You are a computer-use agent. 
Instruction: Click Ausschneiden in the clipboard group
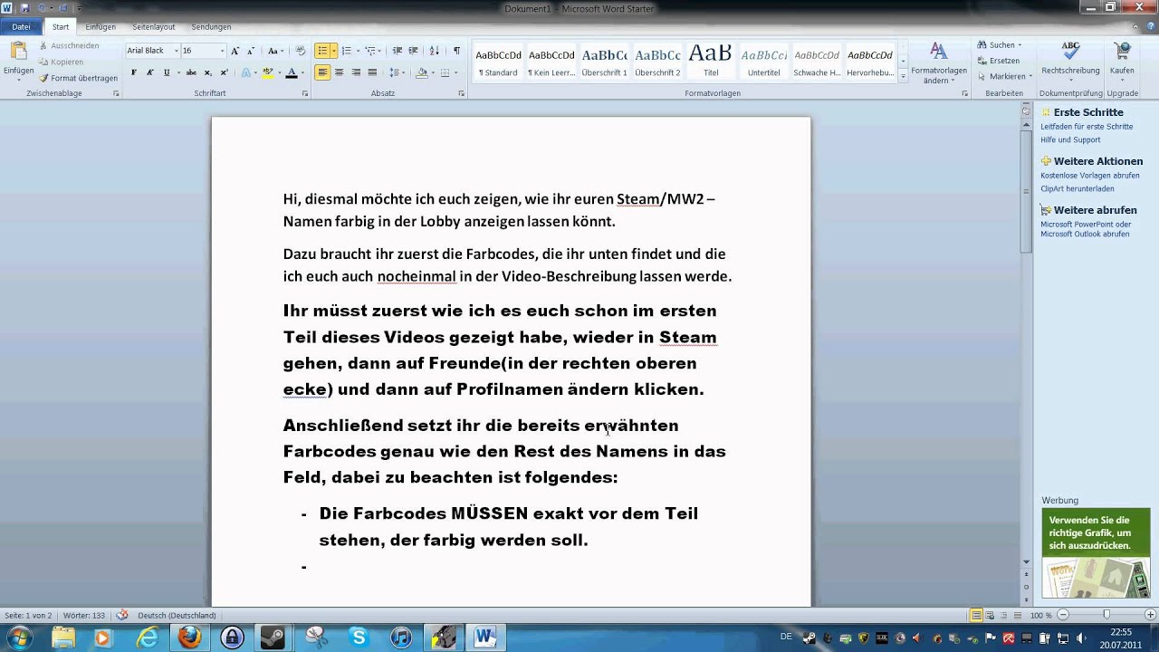(70, 45)
